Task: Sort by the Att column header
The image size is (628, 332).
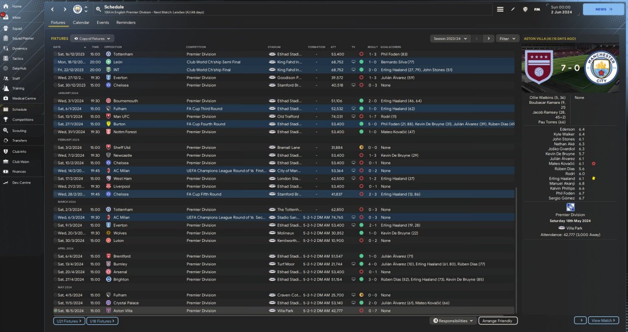Action: 334,47
